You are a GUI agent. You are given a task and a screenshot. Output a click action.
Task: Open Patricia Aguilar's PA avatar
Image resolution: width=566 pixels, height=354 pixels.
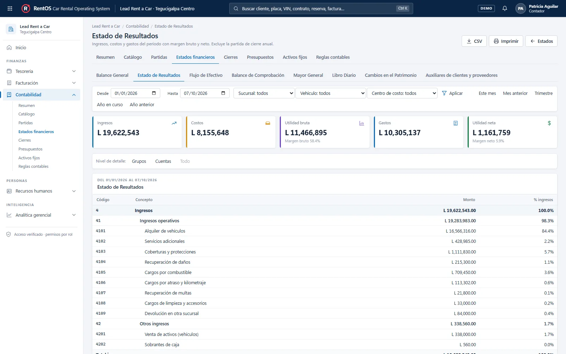tap(520, 8)
